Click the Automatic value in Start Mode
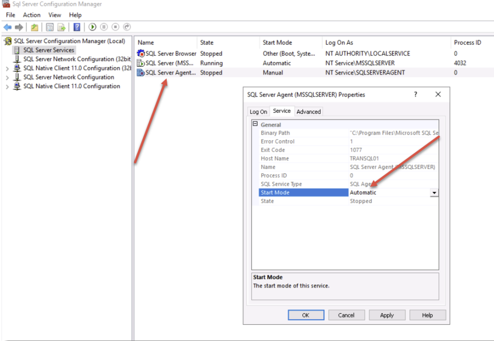This screenshot has height=341, width=494. (x=363, y=193)
